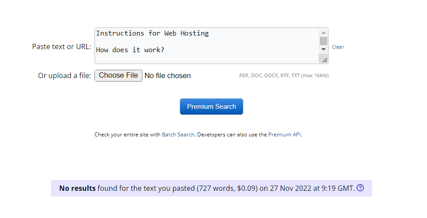
Task: Place cursor on 'Instructions for Web Hosting' line
Action: [x=152, y=33]
